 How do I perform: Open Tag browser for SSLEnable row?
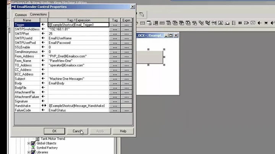[115, 47]
